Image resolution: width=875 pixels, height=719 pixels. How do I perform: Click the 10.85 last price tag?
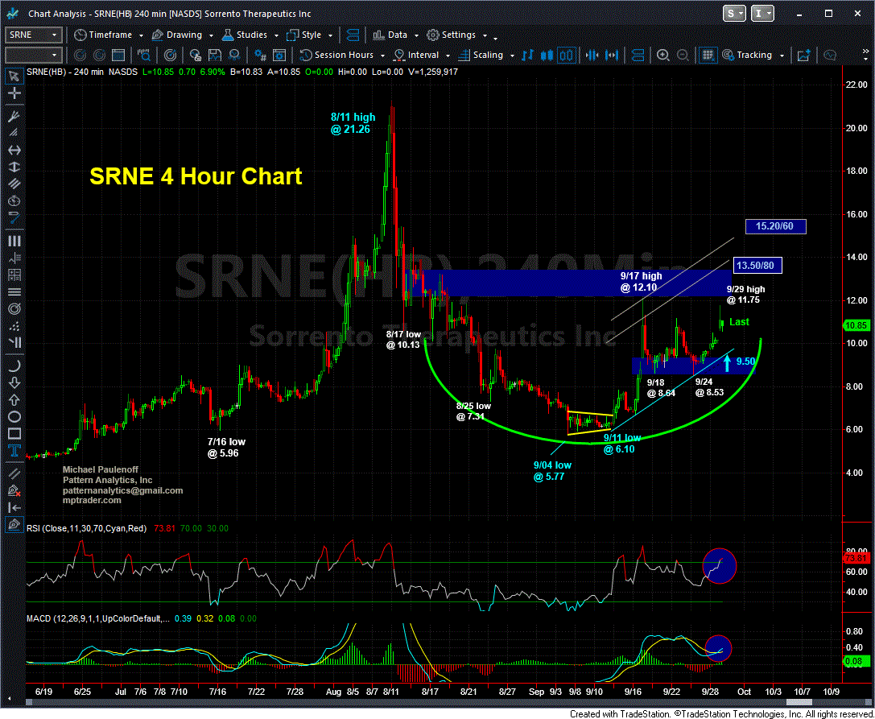click(x=856, y=325)
